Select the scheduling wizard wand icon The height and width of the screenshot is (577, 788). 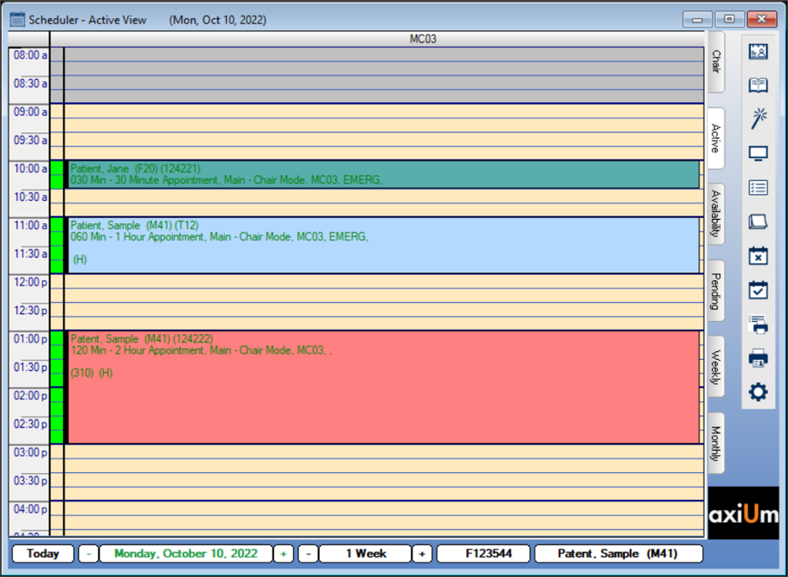tap(758, 118)
